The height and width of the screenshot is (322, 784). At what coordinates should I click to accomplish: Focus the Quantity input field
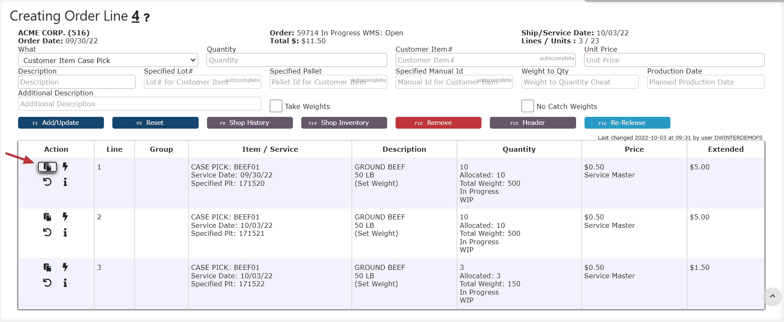tap(297, 60)
